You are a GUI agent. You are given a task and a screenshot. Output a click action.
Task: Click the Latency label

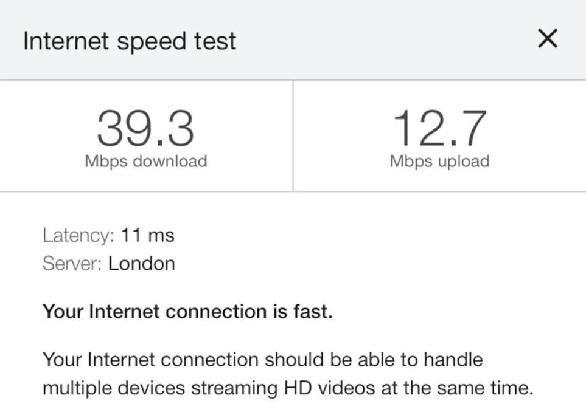tap(78, 236)
